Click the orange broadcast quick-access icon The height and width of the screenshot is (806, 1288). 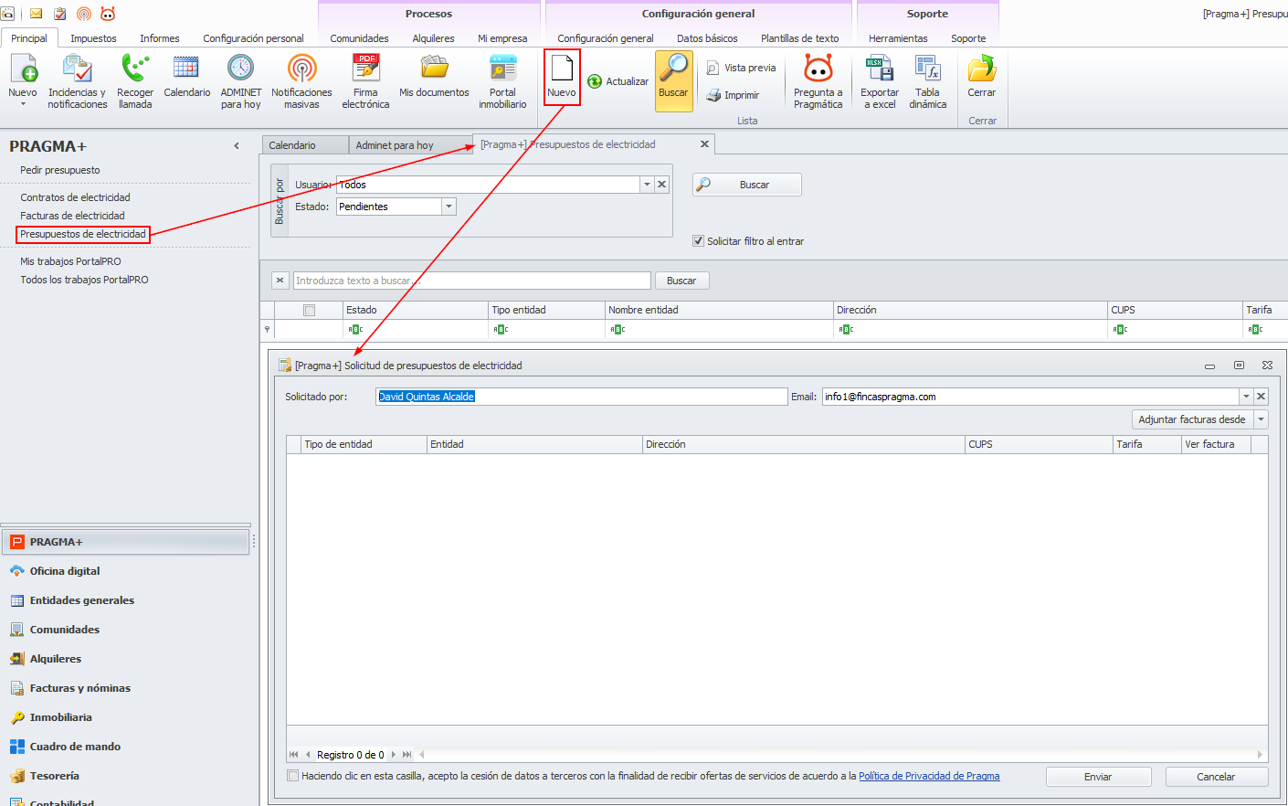tap(84, 14)
